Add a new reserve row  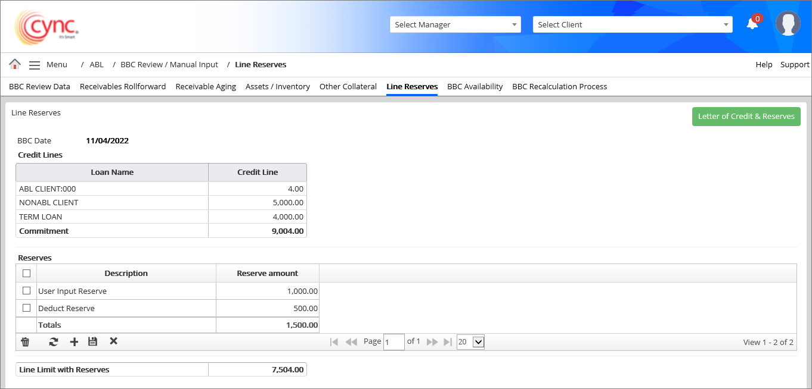[74, 342]
